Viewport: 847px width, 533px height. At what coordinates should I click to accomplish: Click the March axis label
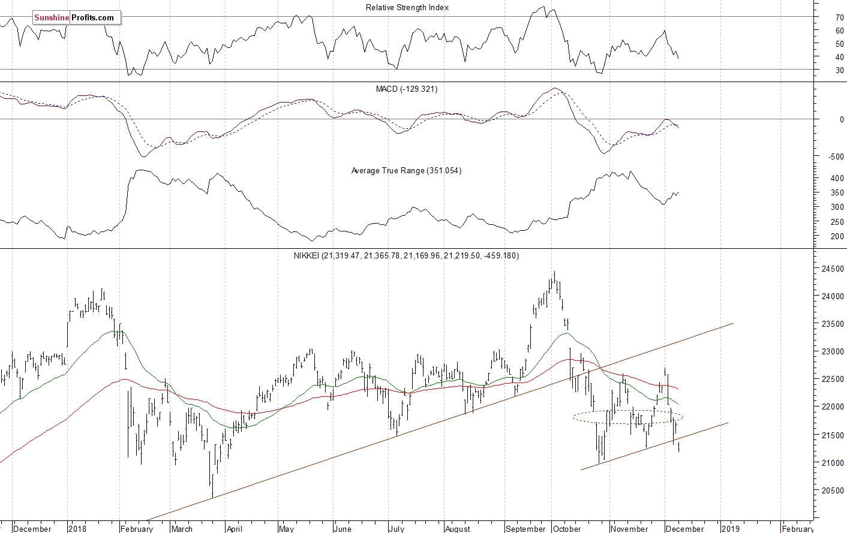[182, 529]
